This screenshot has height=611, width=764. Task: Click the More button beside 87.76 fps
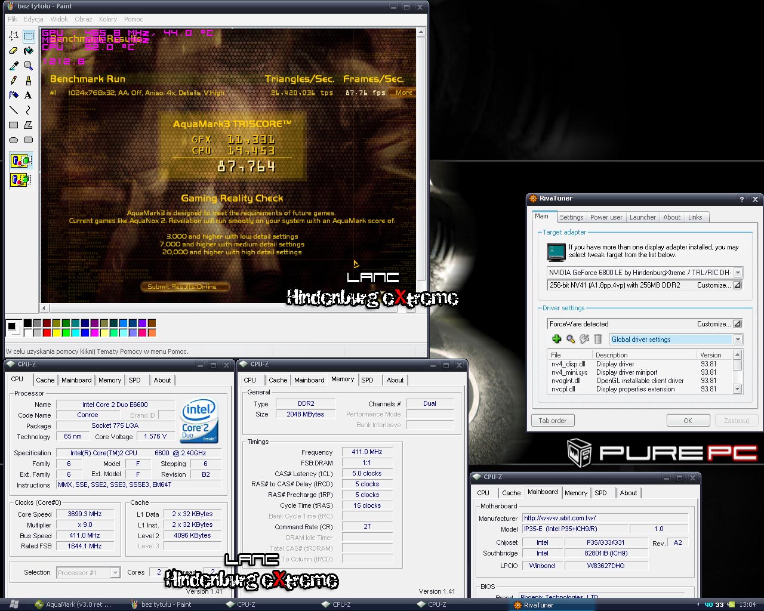click(x=403, y=92)
